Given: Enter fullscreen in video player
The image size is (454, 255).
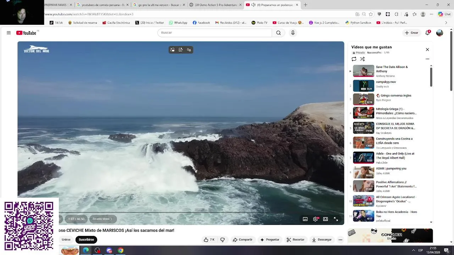Looking at the screenshot, I should (x=336, y=219).
